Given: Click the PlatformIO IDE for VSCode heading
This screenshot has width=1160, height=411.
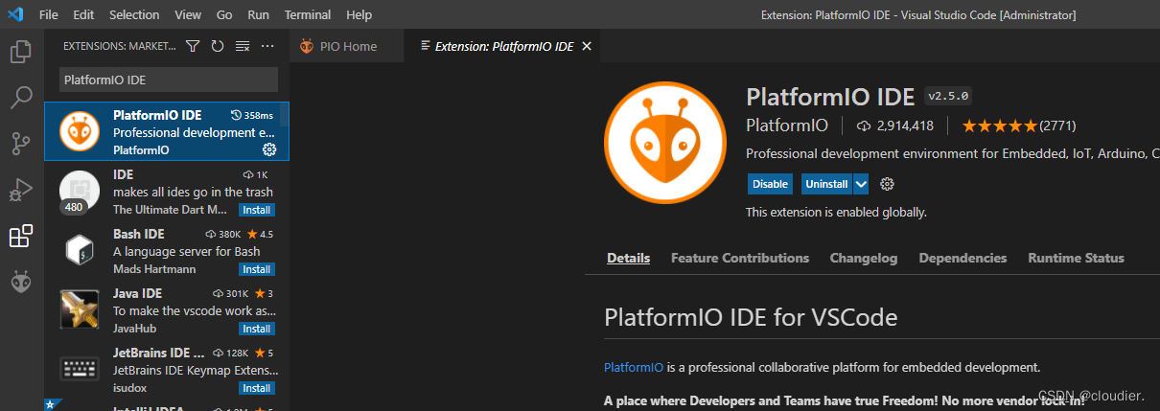Looking at the screenshot, I should click(751, 316).
